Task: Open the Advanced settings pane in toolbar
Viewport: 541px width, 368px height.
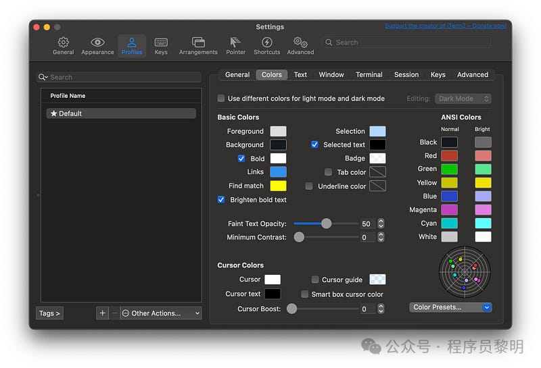Action: 300,46
